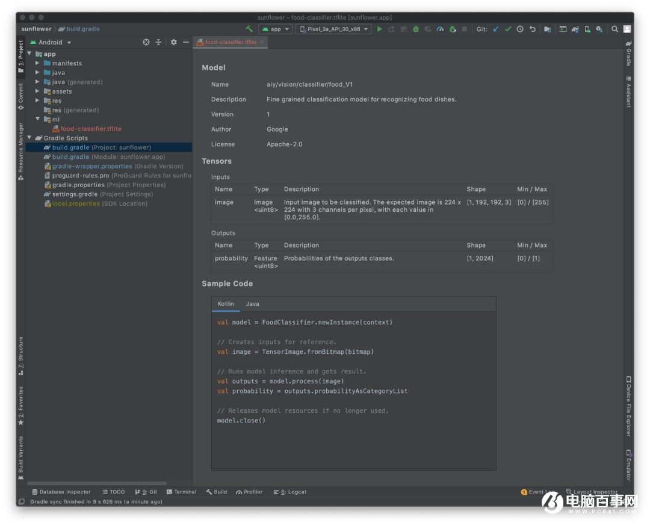
Task: Click the Apply Changes and Restart Activity icon
Action: pyautogui.click(x=391, y=29)
